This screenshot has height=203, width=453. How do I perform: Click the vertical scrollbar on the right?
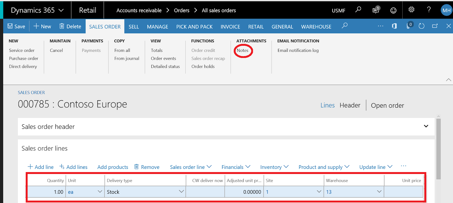[439, 149]
